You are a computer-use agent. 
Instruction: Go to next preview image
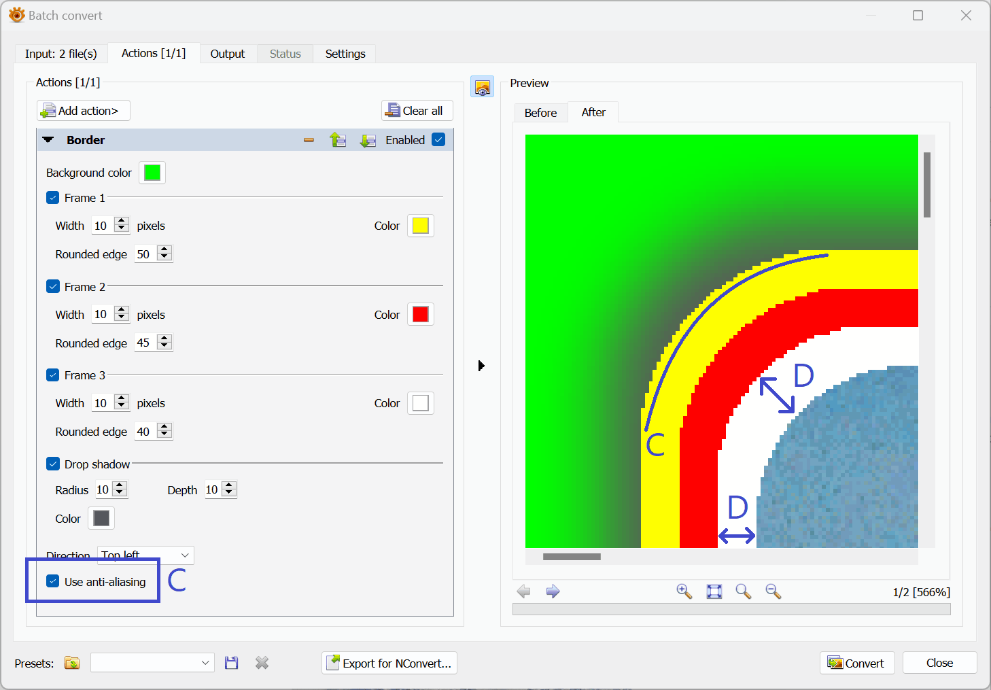click(553, 591)
